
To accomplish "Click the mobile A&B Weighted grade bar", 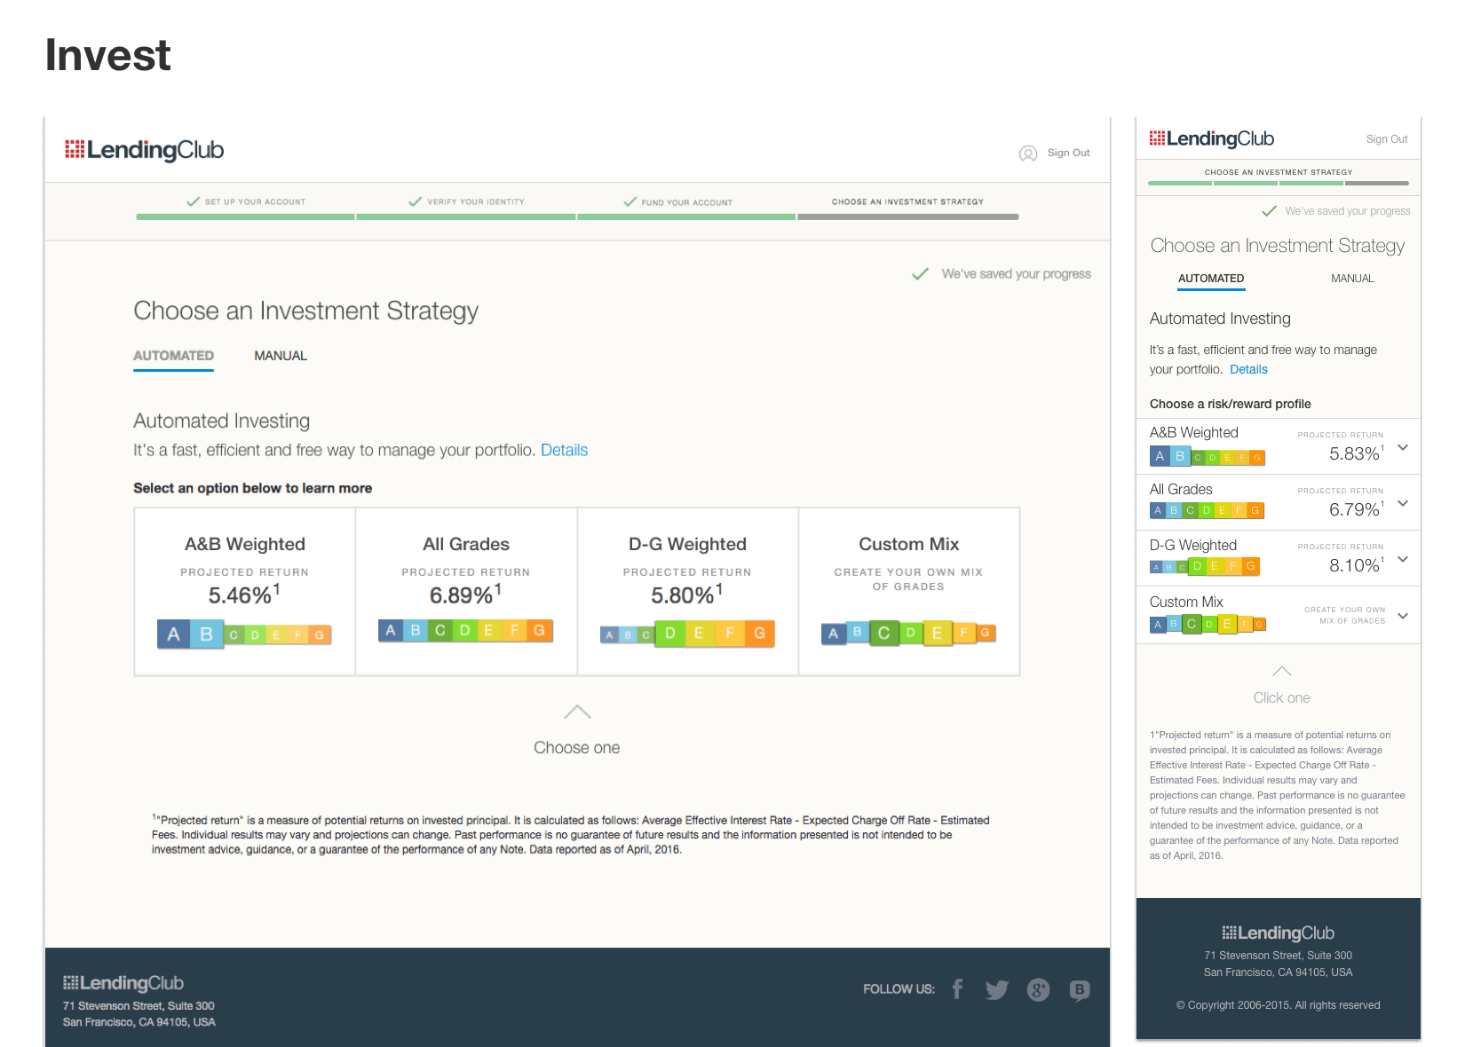I will click(1207, 457).
